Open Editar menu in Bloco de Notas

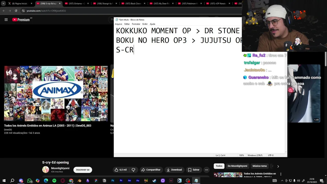point(127,24)
